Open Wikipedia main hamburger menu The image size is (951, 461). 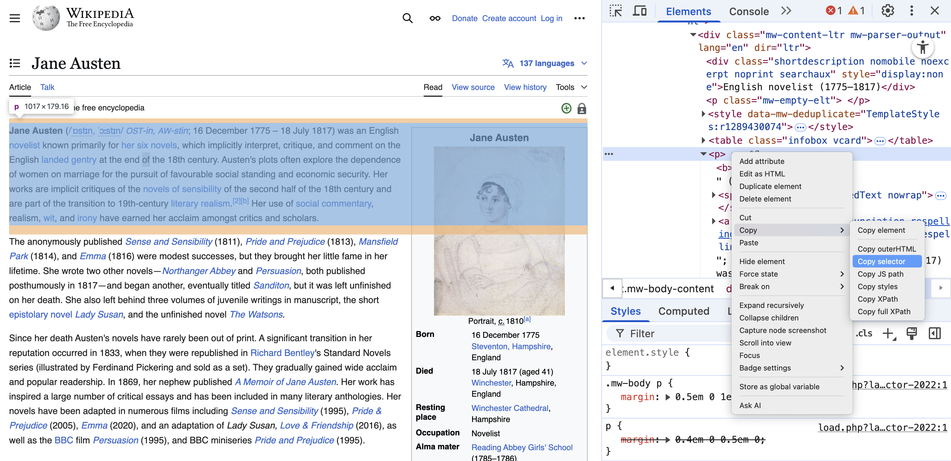[15, 18]
